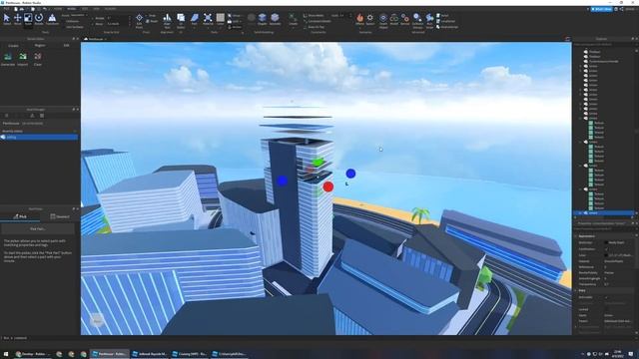This screenshot has height=359, width=639.
Task: Toggle the Show Welds option
Action: coord(314,16)
